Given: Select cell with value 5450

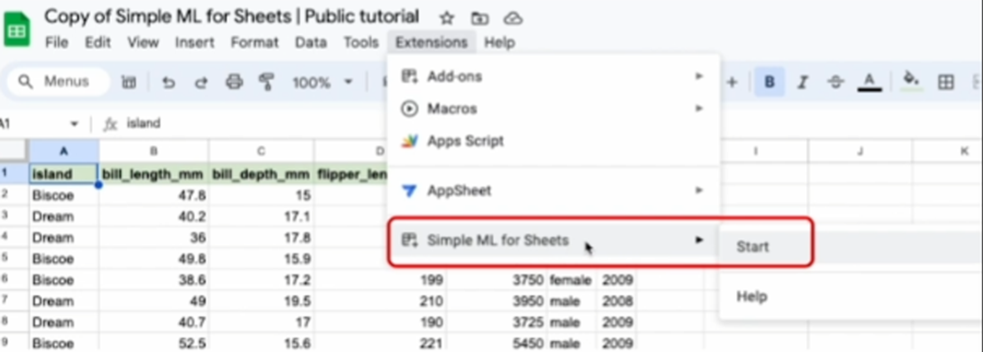Looking at the screenshot, I should 496,343.
